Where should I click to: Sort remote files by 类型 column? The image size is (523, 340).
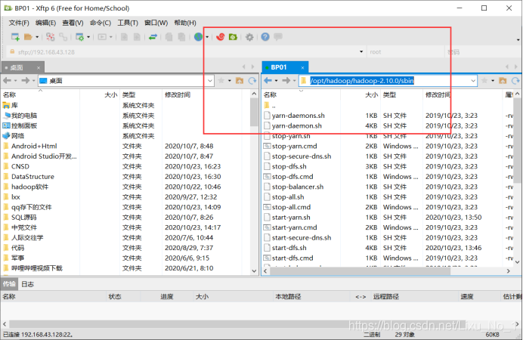coord(389,94)
